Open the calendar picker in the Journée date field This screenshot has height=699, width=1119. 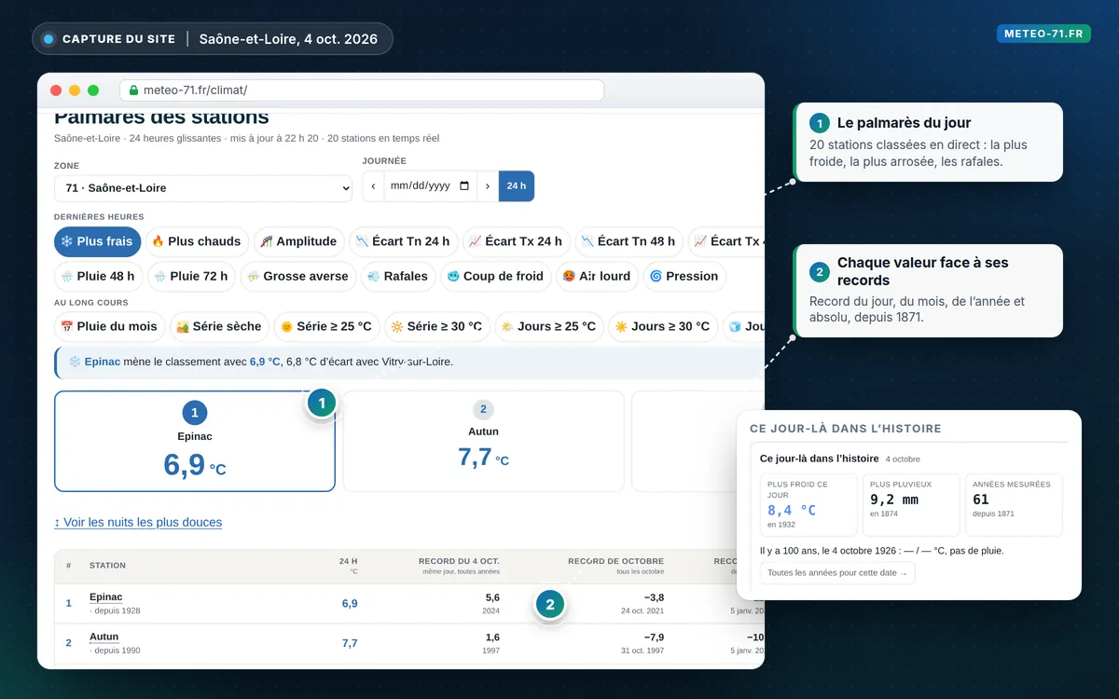click(x=465, y=185)
